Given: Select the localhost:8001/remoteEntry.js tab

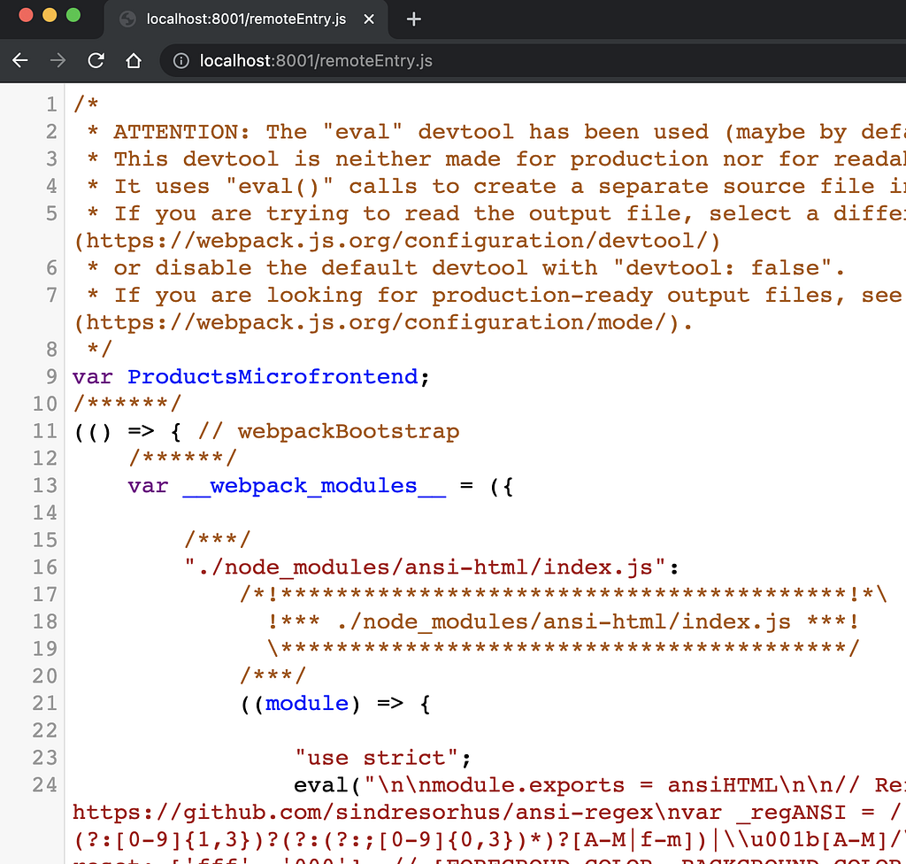Looking at the screenshot, I should pyautogui.click(x=246, y=19).
